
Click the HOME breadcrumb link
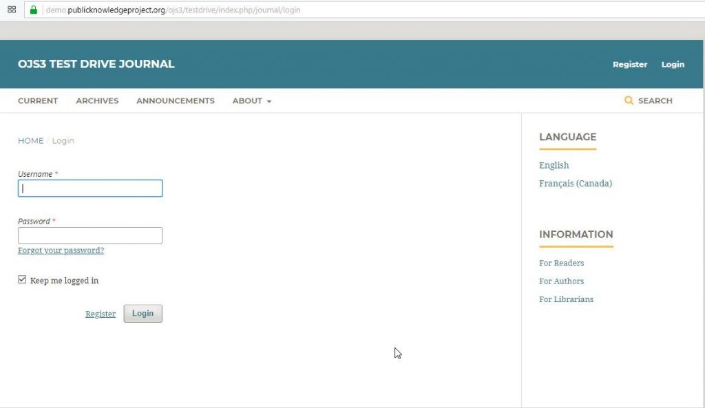30,140
